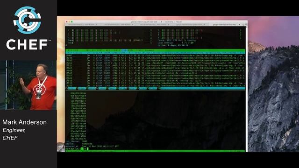Click the green tmux status bar at terminal bottom

155,151
